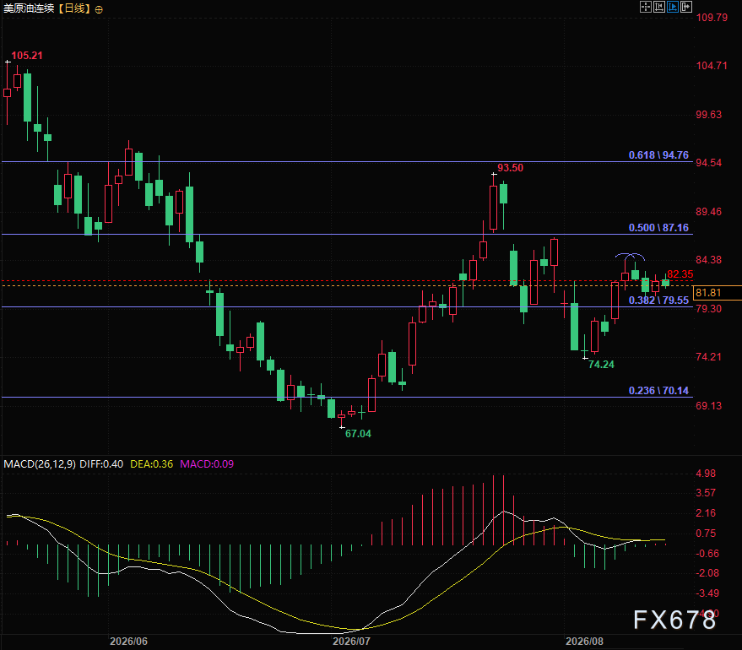Open the 【日线】 period selector
The height and width of the screenshot is (650, 742).
75,8
